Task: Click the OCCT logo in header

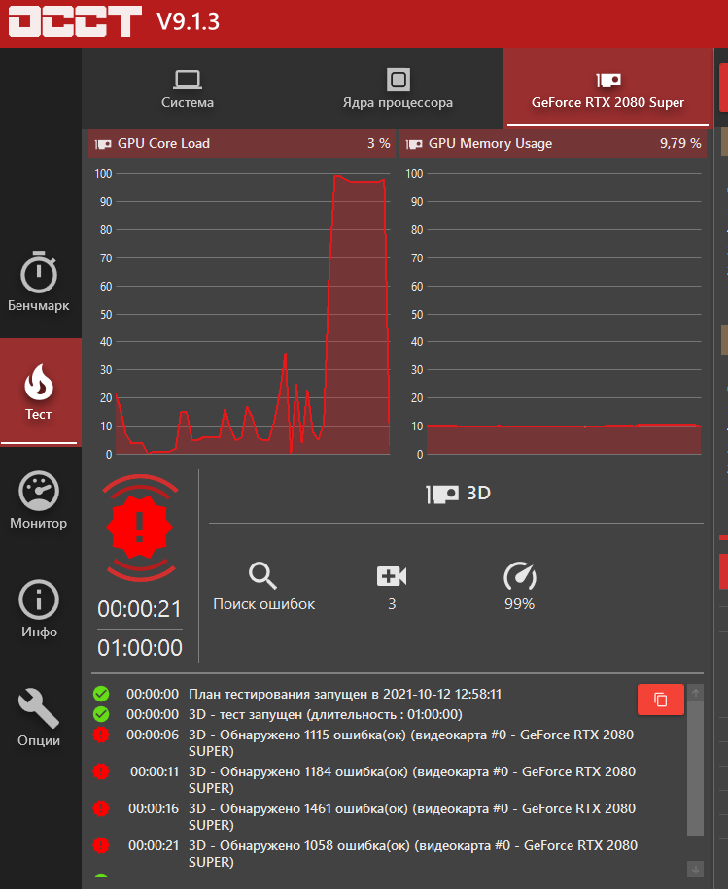Action: click(75, 21)
